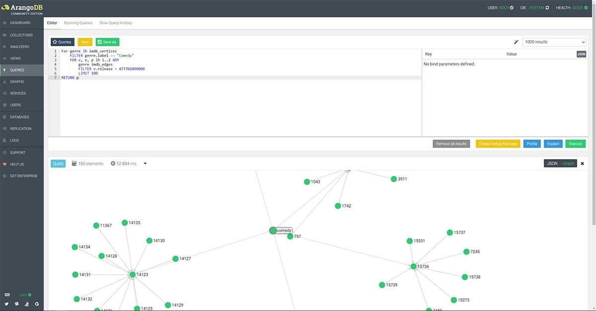Click the Google group icon in the sidebar
The height and width of the screenshot is (311, 596).
click(37, 304)
